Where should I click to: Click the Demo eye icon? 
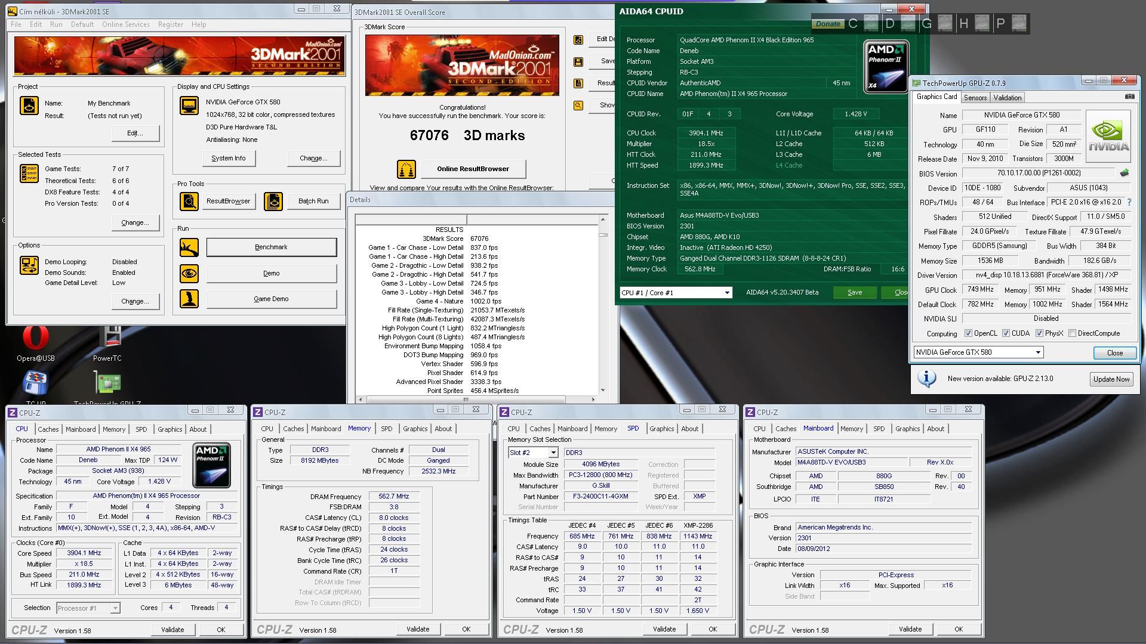189,273
